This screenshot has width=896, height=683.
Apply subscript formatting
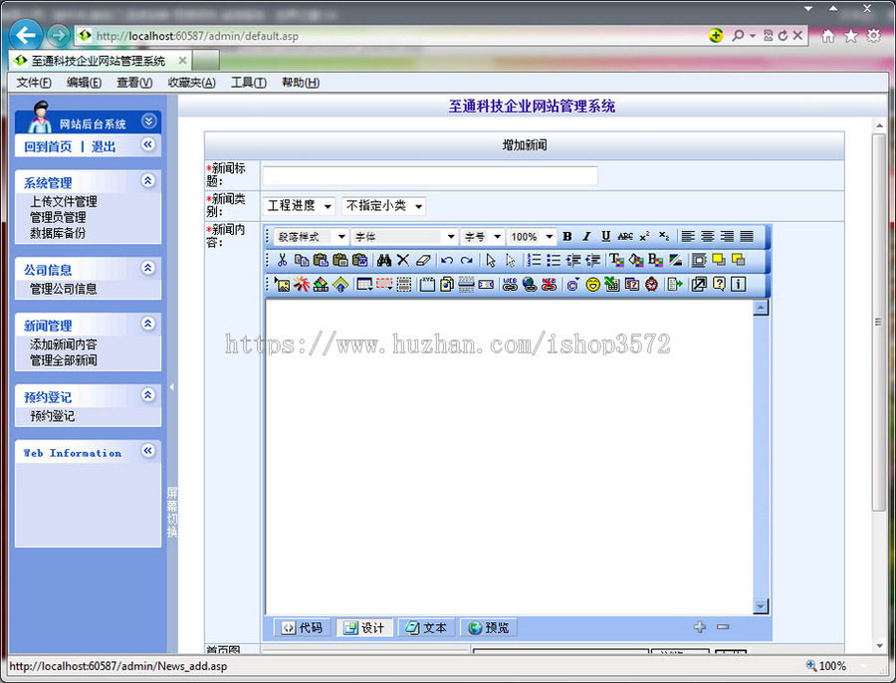click(664, 236)
